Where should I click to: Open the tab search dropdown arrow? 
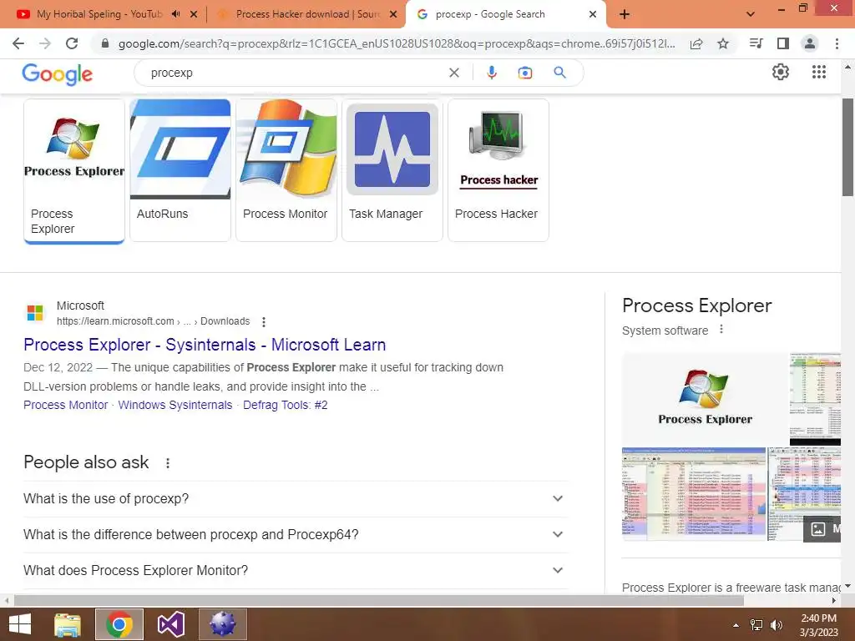click(x=751, y=14)
